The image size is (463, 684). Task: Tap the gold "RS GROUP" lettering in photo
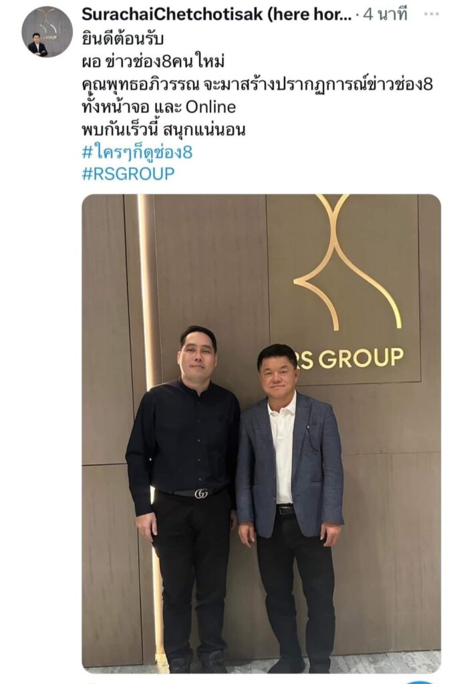(x=351, y=359)
